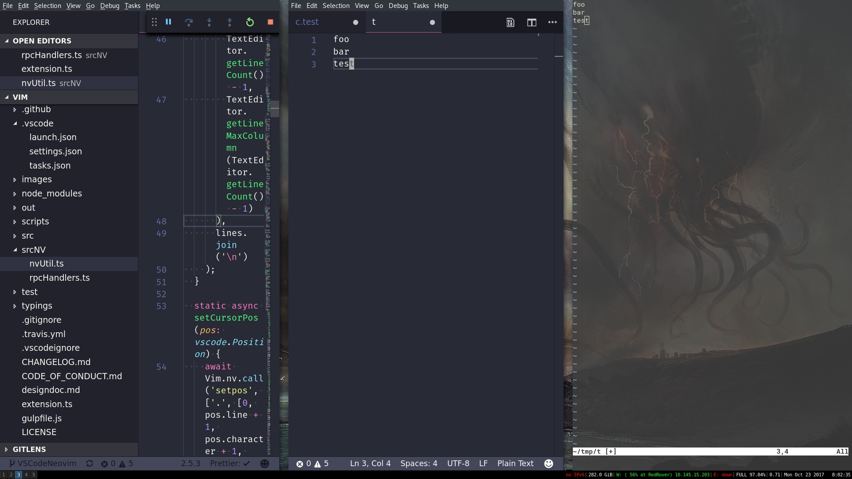The image size is (852, 479).
Task: Click the Spaces: 4 indentation setting
Action: [x=418, y=463]
